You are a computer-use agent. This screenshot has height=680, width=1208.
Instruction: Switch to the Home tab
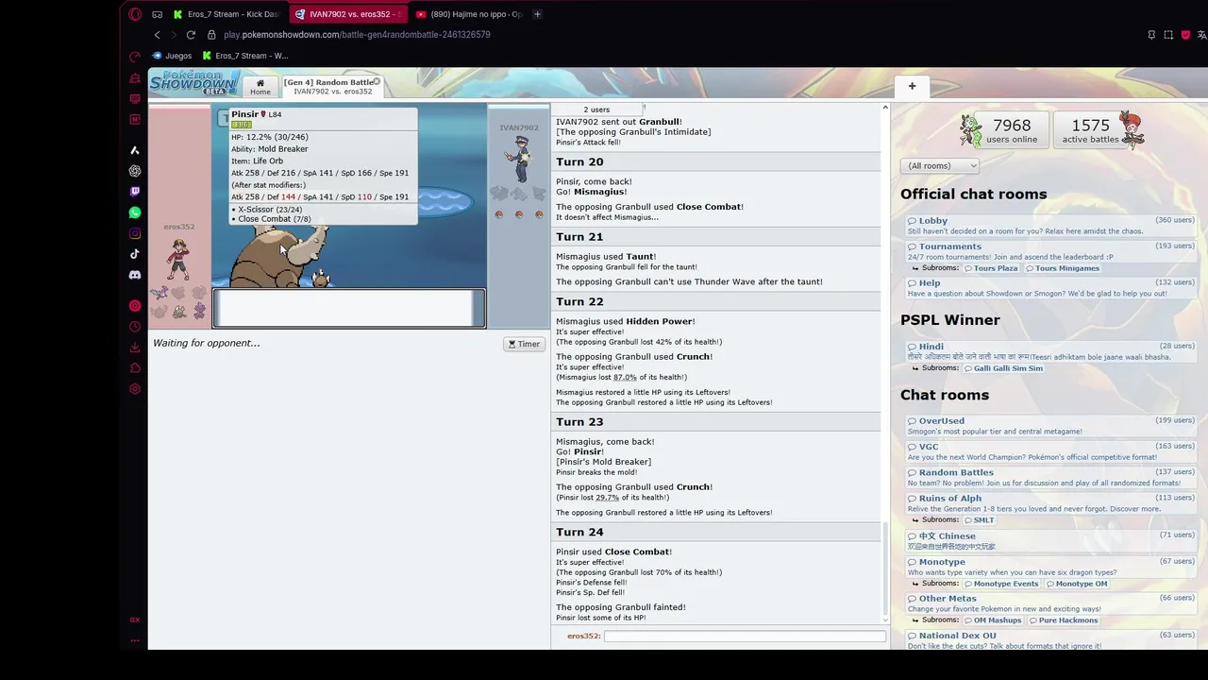(x=260, y=87)
